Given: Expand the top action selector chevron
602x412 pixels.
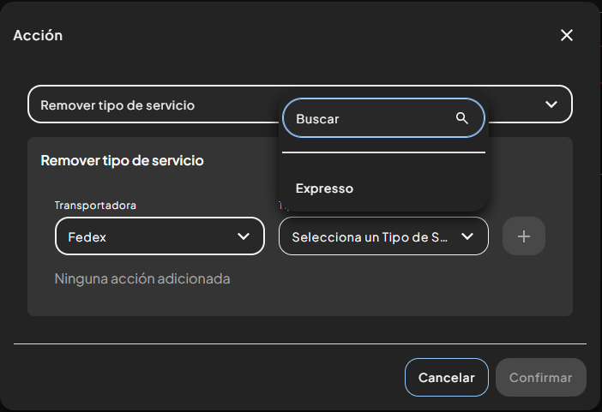Looking at the screenshot, I should 551,104.
